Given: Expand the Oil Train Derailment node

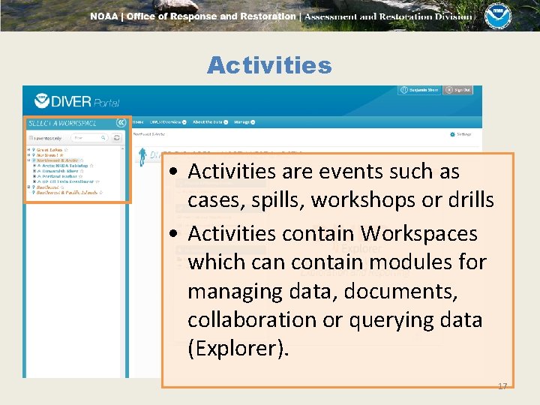Looking at the screenshot, I should pos(34,181).
